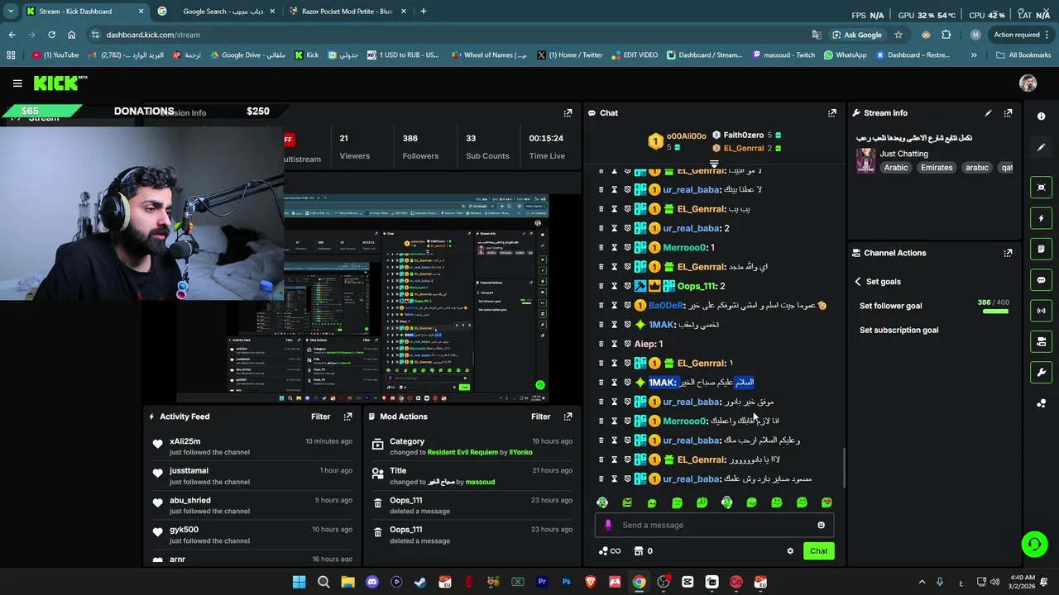Insert the sunglasses heart emote at row end
1059x595 pixels.
[827, 502]
